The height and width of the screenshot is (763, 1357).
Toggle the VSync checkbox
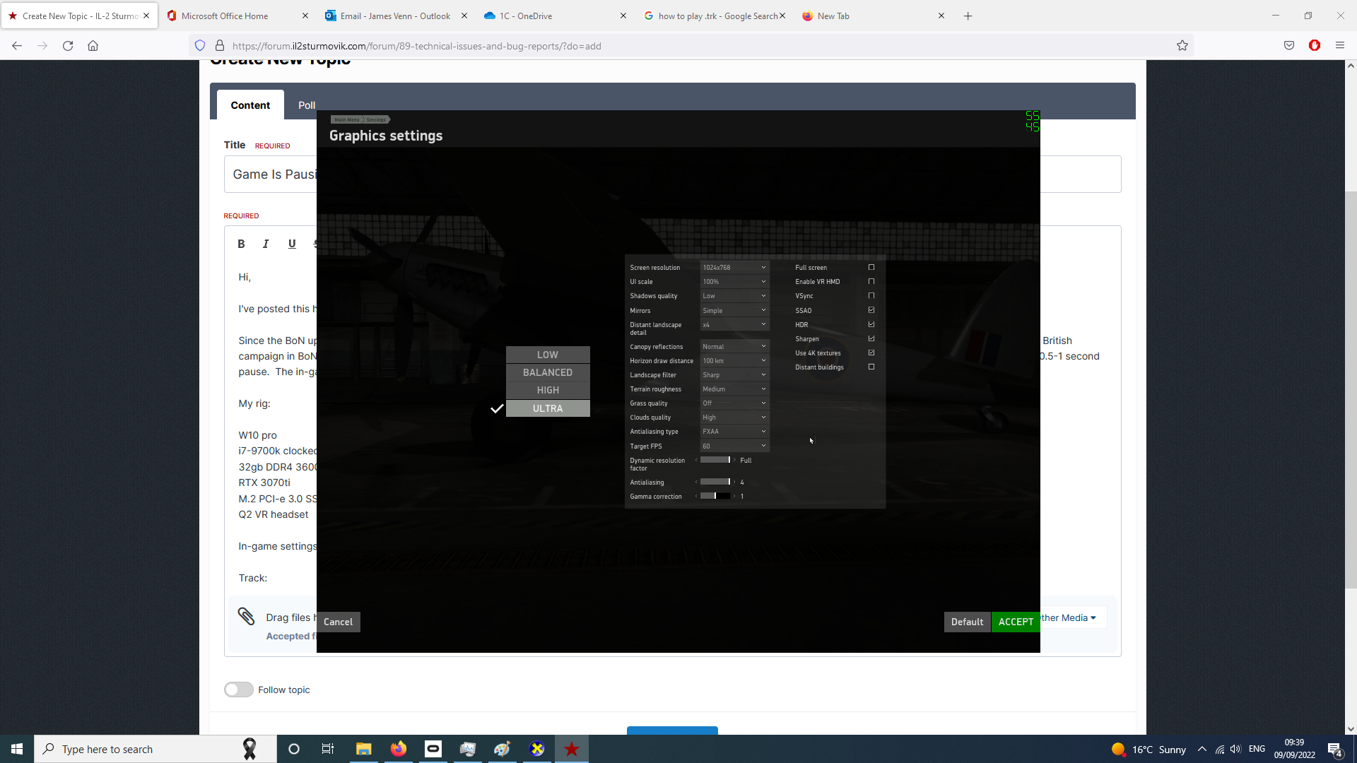(x=871, y=296)
